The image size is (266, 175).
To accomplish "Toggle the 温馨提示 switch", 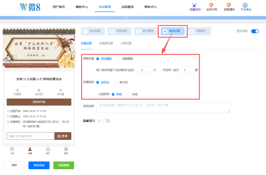I will (x=106, y=121).
